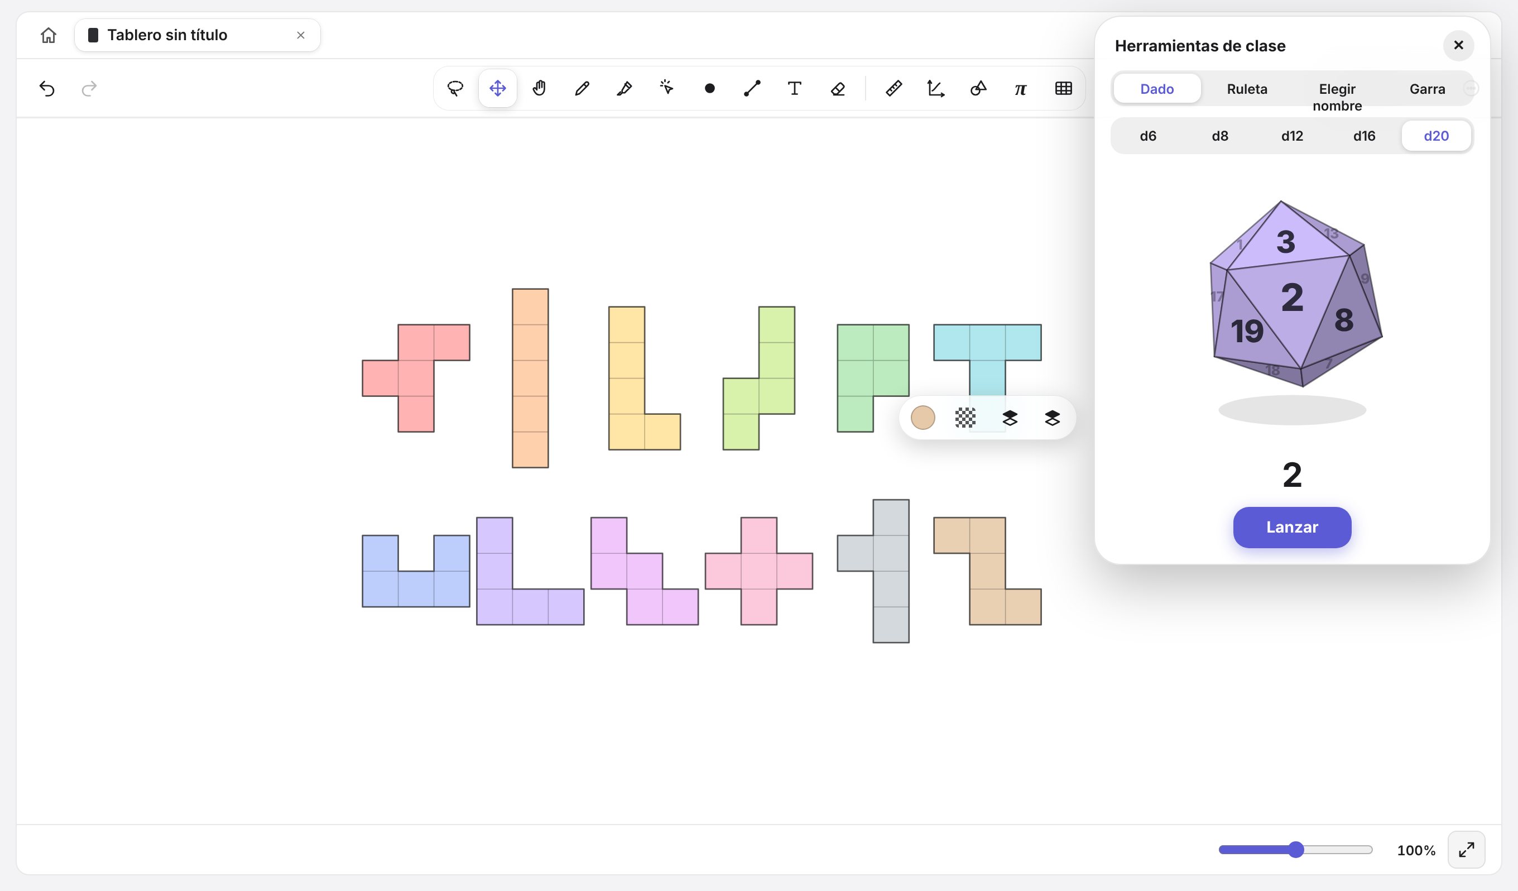
Task: Close the Herramientas de clase panel
Action: point(1458,45)
